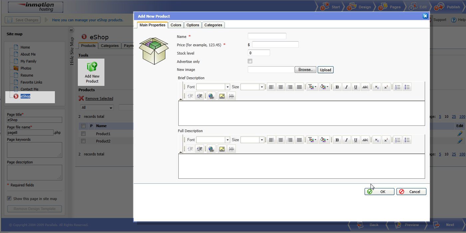
Task: Insert hyperlink in the Full Description editor
Action: point(211,149)
